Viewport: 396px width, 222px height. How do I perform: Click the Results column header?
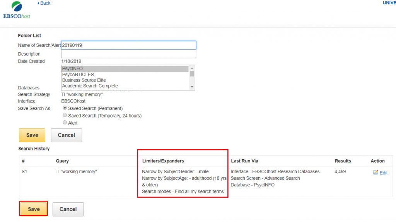pyautogui.click(x=343, y=161)
